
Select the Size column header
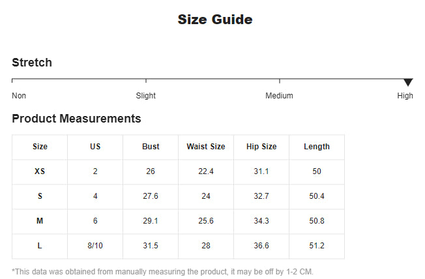[x=40, y=147]
